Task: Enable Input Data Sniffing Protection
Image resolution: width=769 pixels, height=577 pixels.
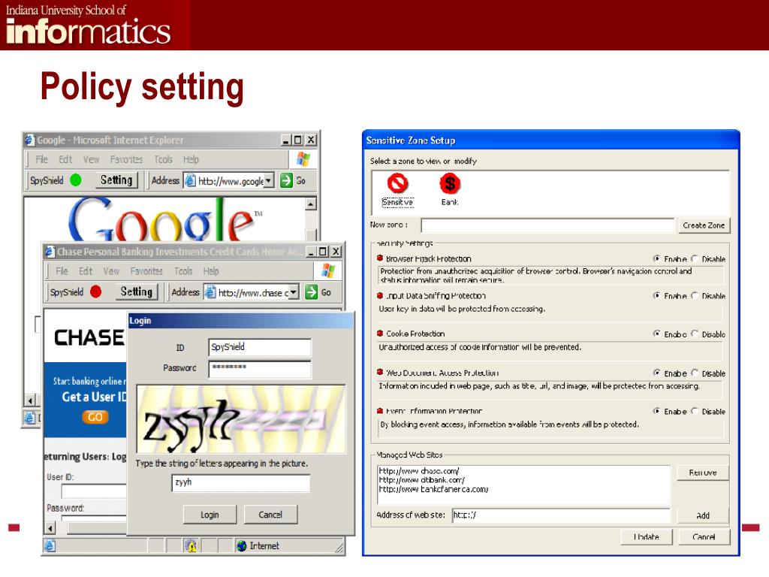Action: coord(656,295)
